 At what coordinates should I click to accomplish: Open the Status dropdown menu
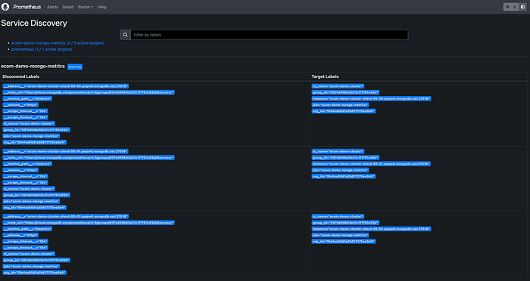point(85,7)
